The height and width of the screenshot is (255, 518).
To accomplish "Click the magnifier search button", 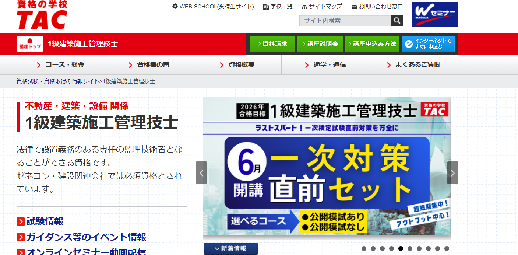I will pyautogui.click(x=397, y=21).
